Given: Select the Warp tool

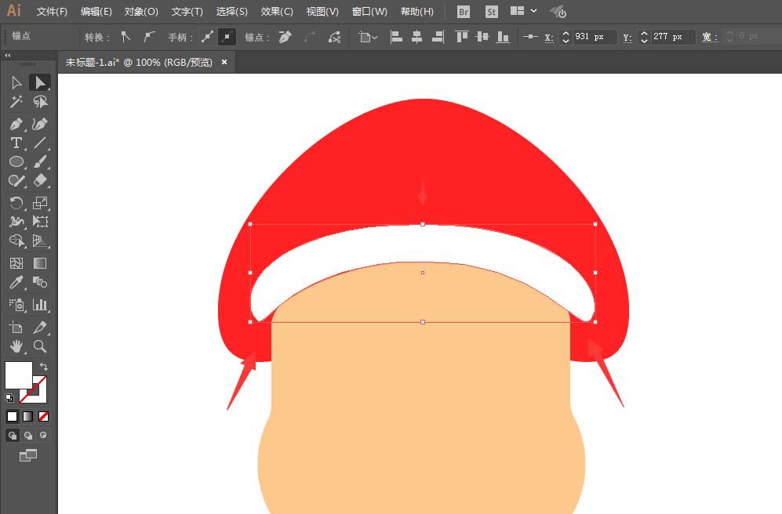Looking at the screenshot, I should pyautogui.click(x=16, y=222).
